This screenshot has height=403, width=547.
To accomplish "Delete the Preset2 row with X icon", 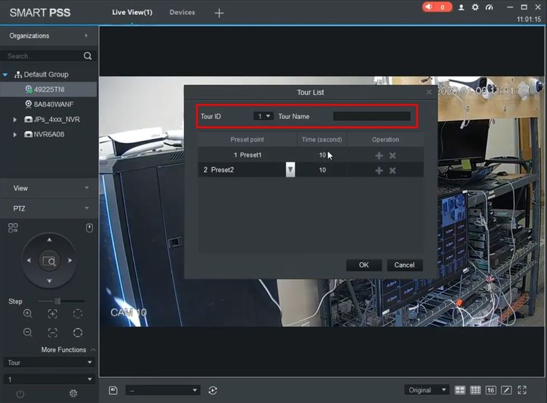I will point(392,170).
